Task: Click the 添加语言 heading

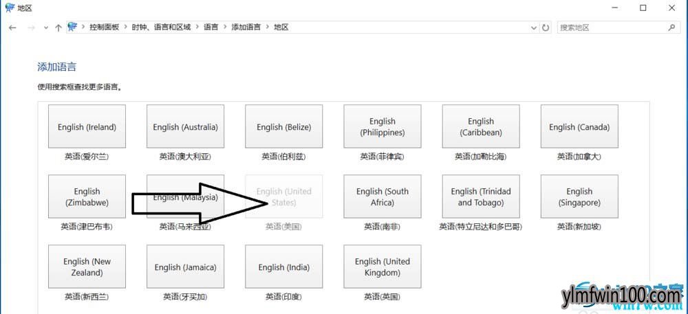Action: (x=56, y=67)
